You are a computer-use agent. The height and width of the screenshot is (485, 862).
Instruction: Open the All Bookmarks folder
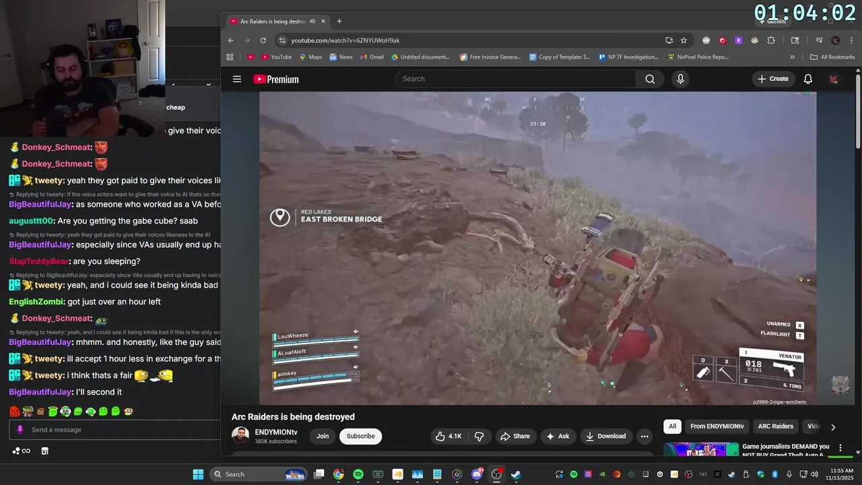(832, 57)
